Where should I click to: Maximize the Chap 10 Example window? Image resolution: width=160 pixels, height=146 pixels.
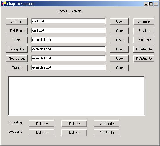pos(151,4)
